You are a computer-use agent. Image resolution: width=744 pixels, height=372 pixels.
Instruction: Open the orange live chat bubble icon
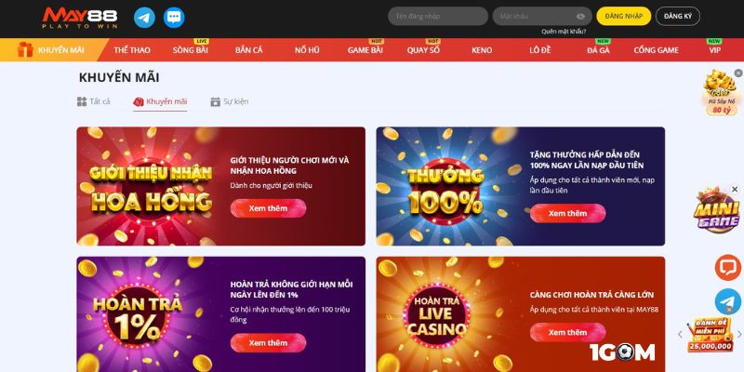[728, 268]
